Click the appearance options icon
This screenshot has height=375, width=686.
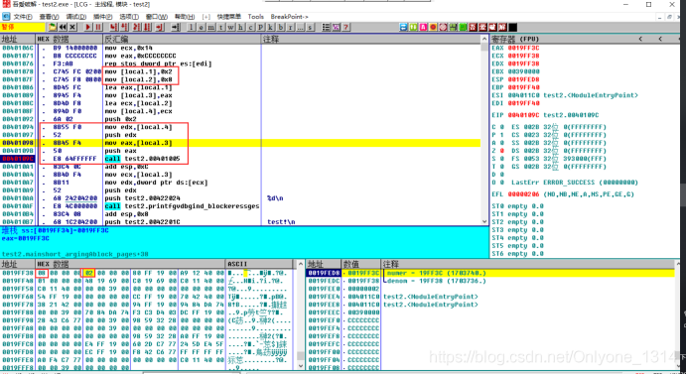pyautogui.click(x=336, y=27)
